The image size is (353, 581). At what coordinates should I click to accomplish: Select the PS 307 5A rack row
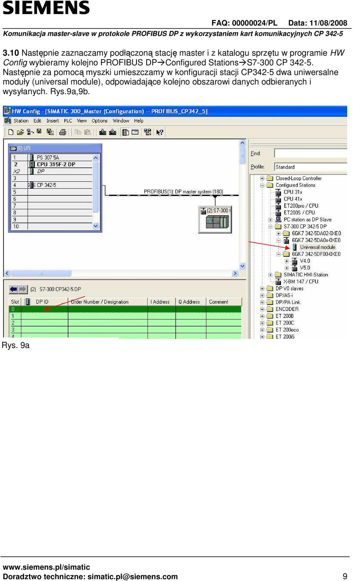(51, 157)
